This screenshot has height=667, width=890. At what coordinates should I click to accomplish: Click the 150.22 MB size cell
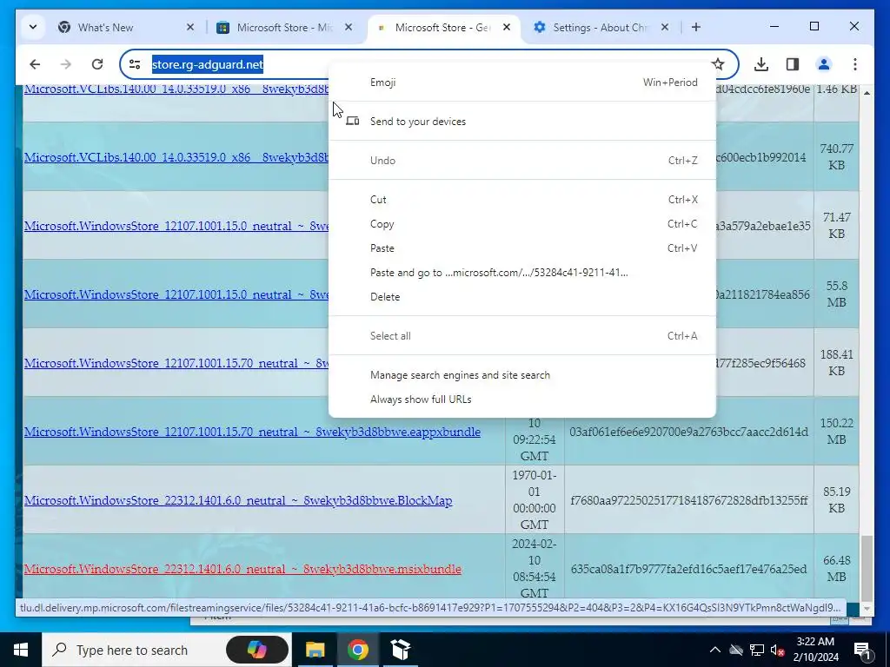pos(836,431)
